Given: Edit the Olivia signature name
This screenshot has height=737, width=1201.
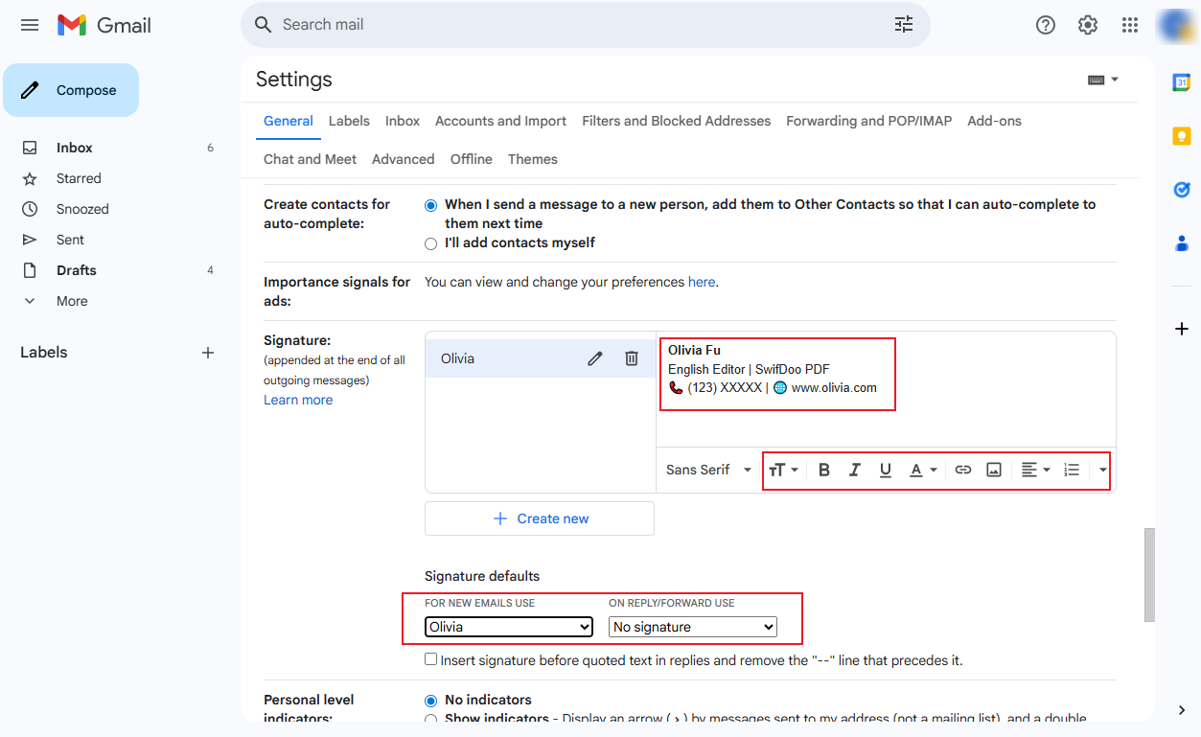Looking at the screenshot, I should click(x=595, y=358).
